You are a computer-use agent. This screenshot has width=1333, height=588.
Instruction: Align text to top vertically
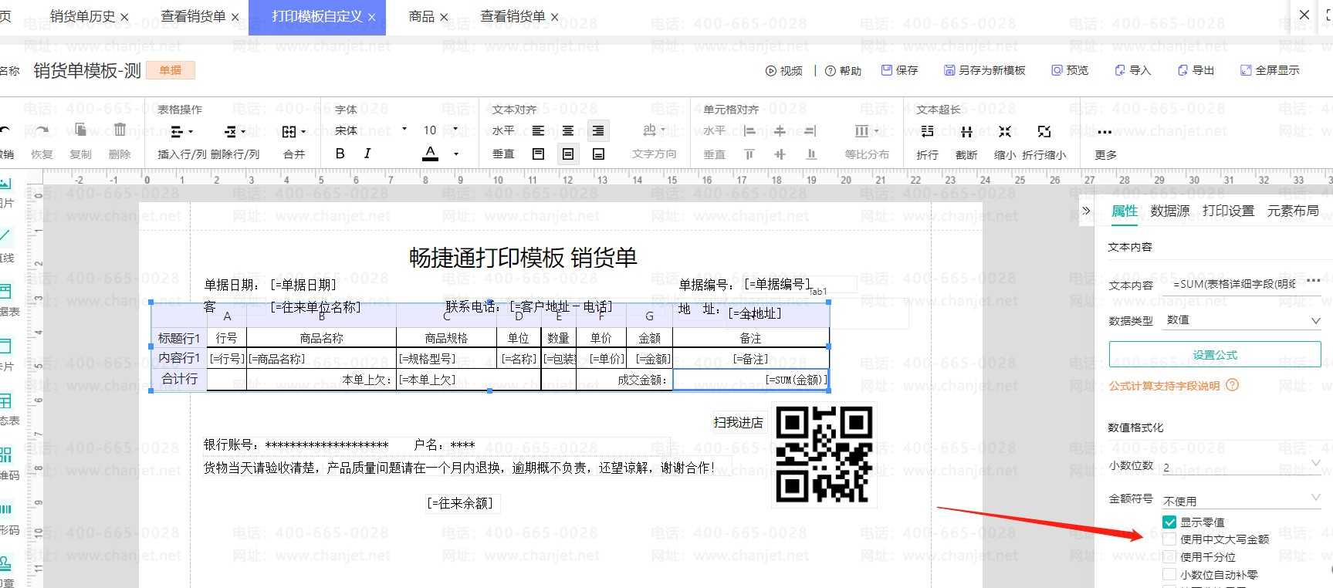point(539,154)
